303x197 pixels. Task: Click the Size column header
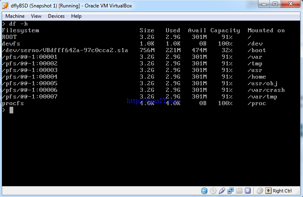click(147, 30)
